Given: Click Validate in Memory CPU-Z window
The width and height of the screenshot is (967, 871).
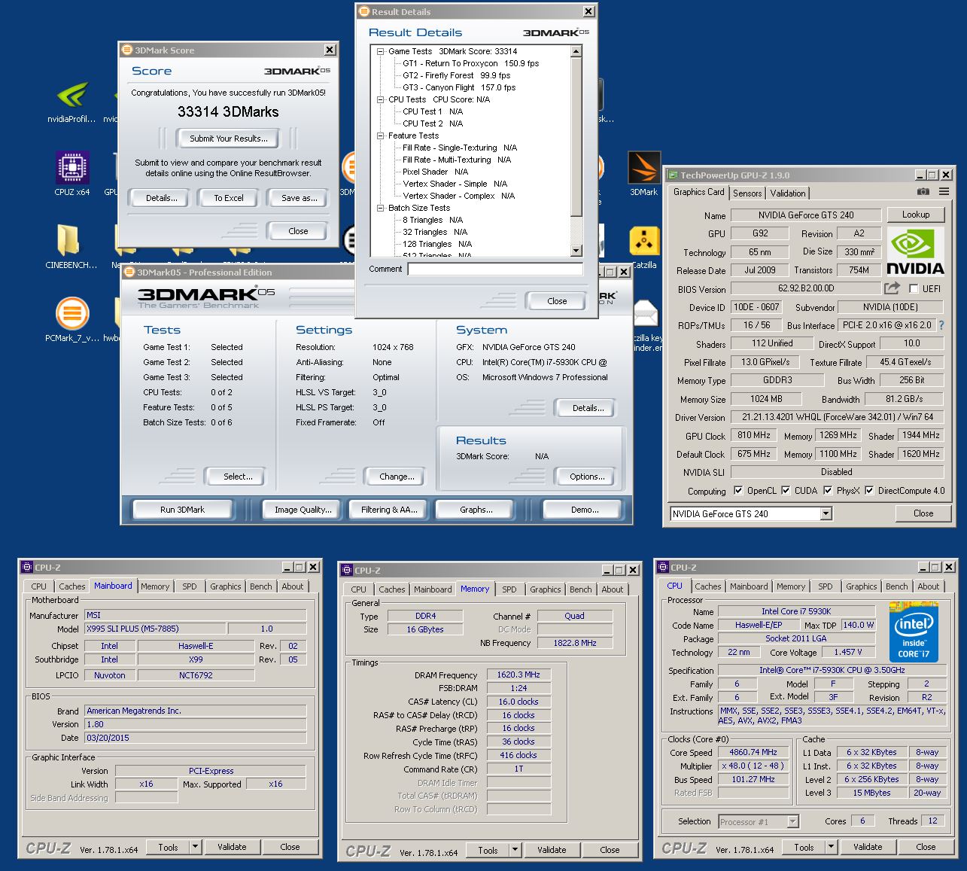Looking at the screenshot, I should click(552, 850).
